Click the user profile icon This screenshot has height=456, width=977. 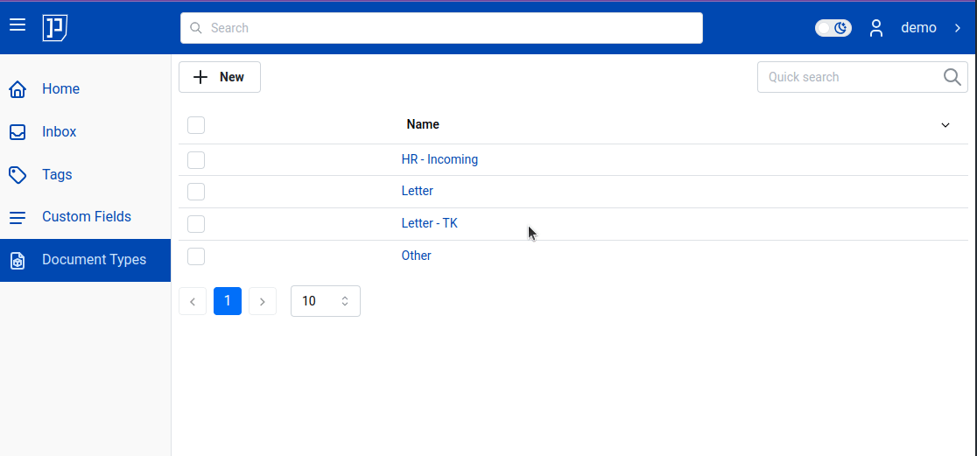point(876,28)
